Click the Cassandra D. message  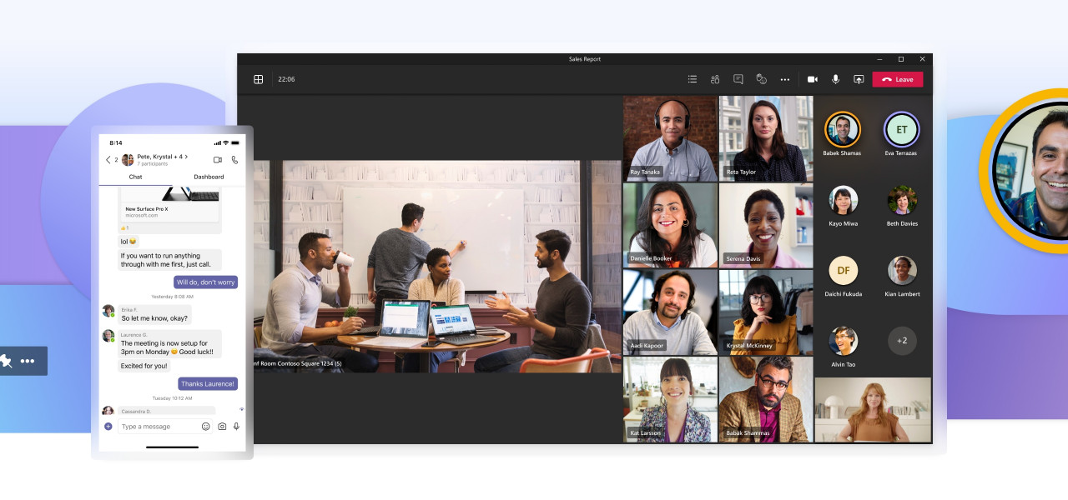[x=166, y=411]
